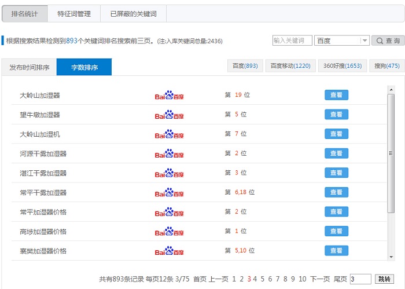
Task: Click the 跳转 page jump button
Action: tap(384, 279)
